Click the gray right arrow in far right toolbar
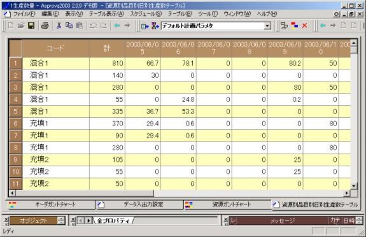366x237 pixels. pyautogui.click(x=333, y=25)
